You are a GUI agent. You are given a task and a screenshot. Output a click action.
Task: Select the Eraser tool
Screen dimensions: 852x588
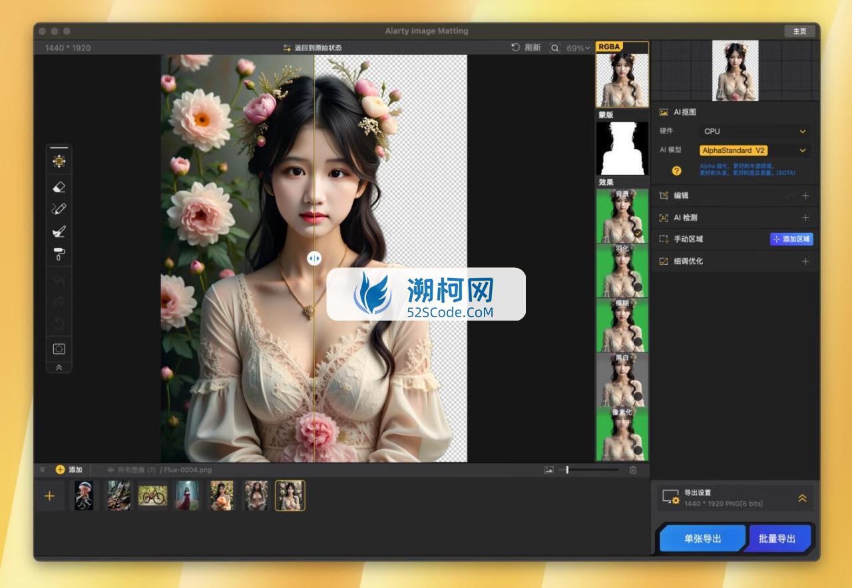point(59,187)
